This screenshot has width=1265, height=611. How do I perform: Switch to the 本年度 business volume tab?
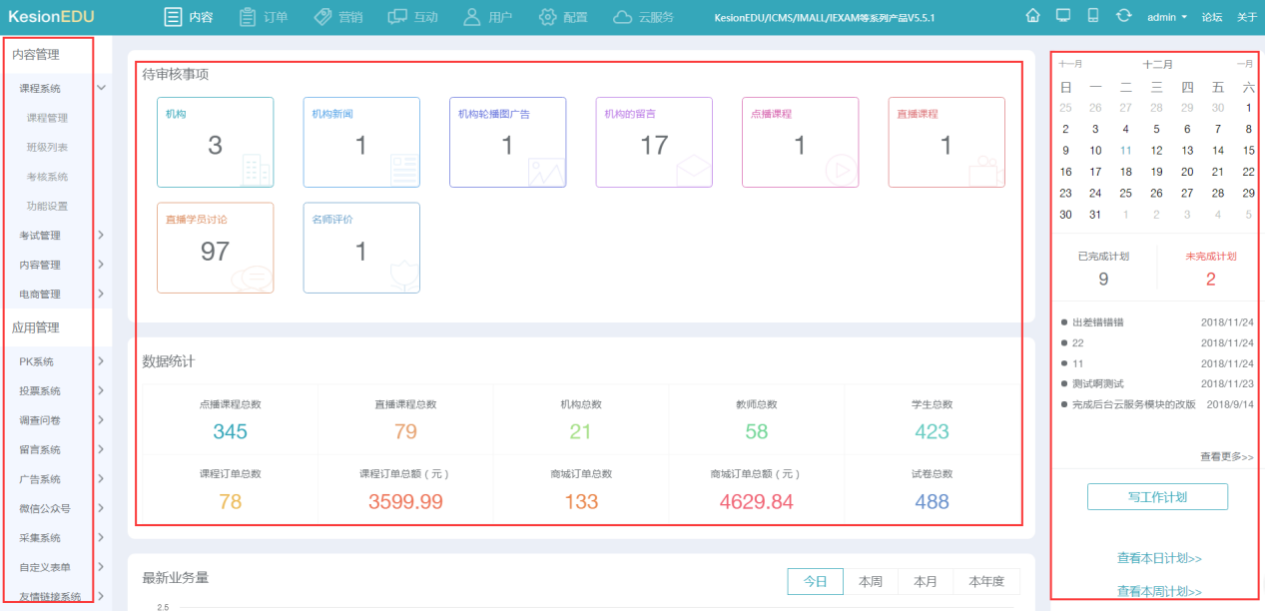click(986, 581)
